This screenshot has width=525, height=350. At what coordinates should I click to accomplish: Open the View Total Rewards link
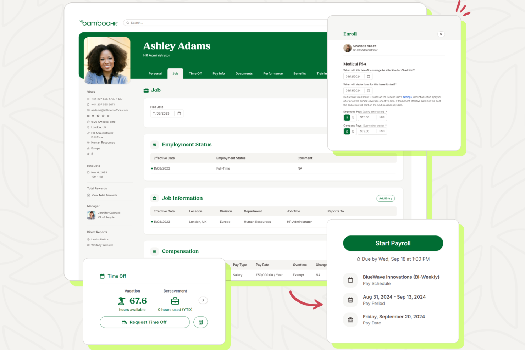point(104,195)
